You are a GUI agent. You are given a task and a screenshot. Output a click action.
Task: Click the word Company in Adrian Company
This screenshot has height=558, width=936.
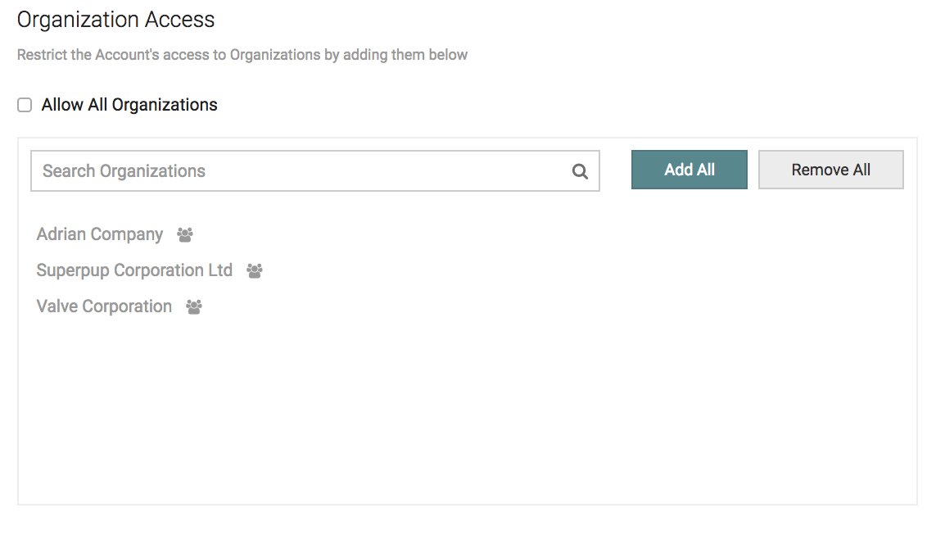tap(127, 234)
